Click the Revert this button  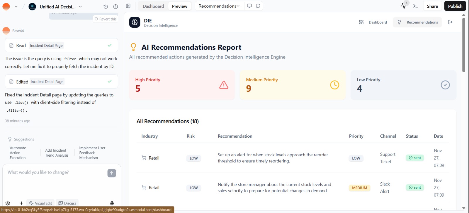click(x=106, y=19)
